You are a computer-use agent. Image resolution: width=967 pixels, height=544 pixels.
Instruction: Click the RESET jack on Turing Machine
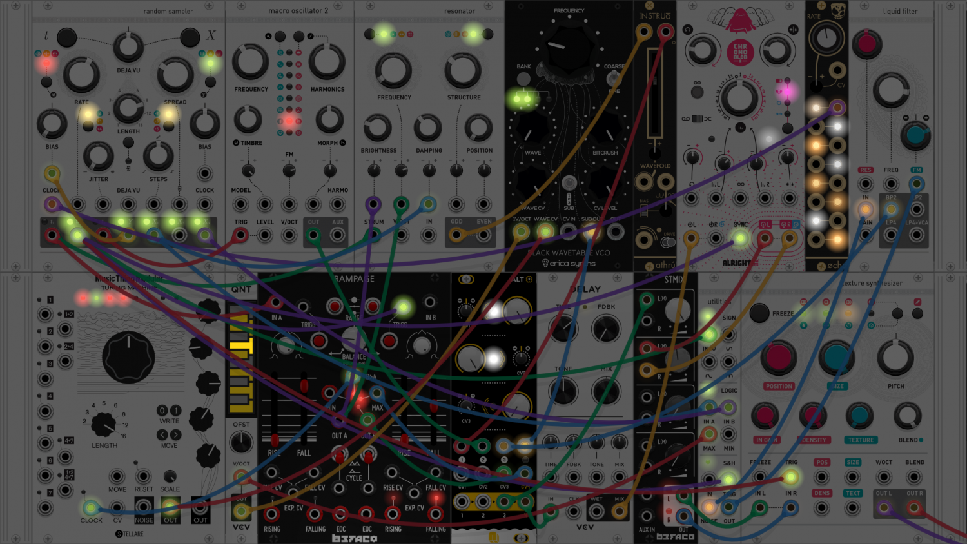click(x=144, y=476)
